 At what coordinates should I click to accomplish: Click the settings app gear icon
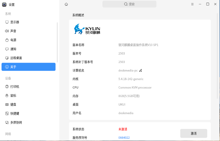tap(4, 5)
